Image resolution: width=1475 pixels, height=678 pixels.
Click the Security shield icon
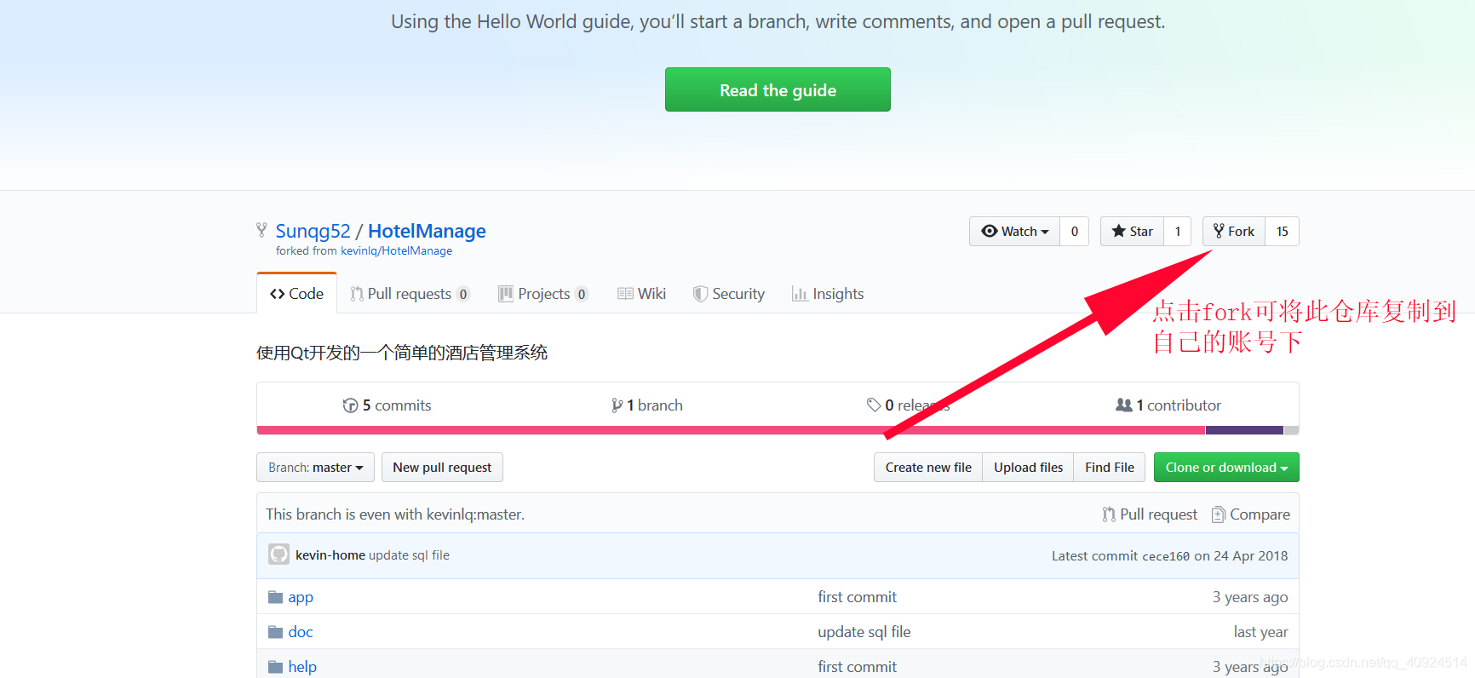click(700, 294)
